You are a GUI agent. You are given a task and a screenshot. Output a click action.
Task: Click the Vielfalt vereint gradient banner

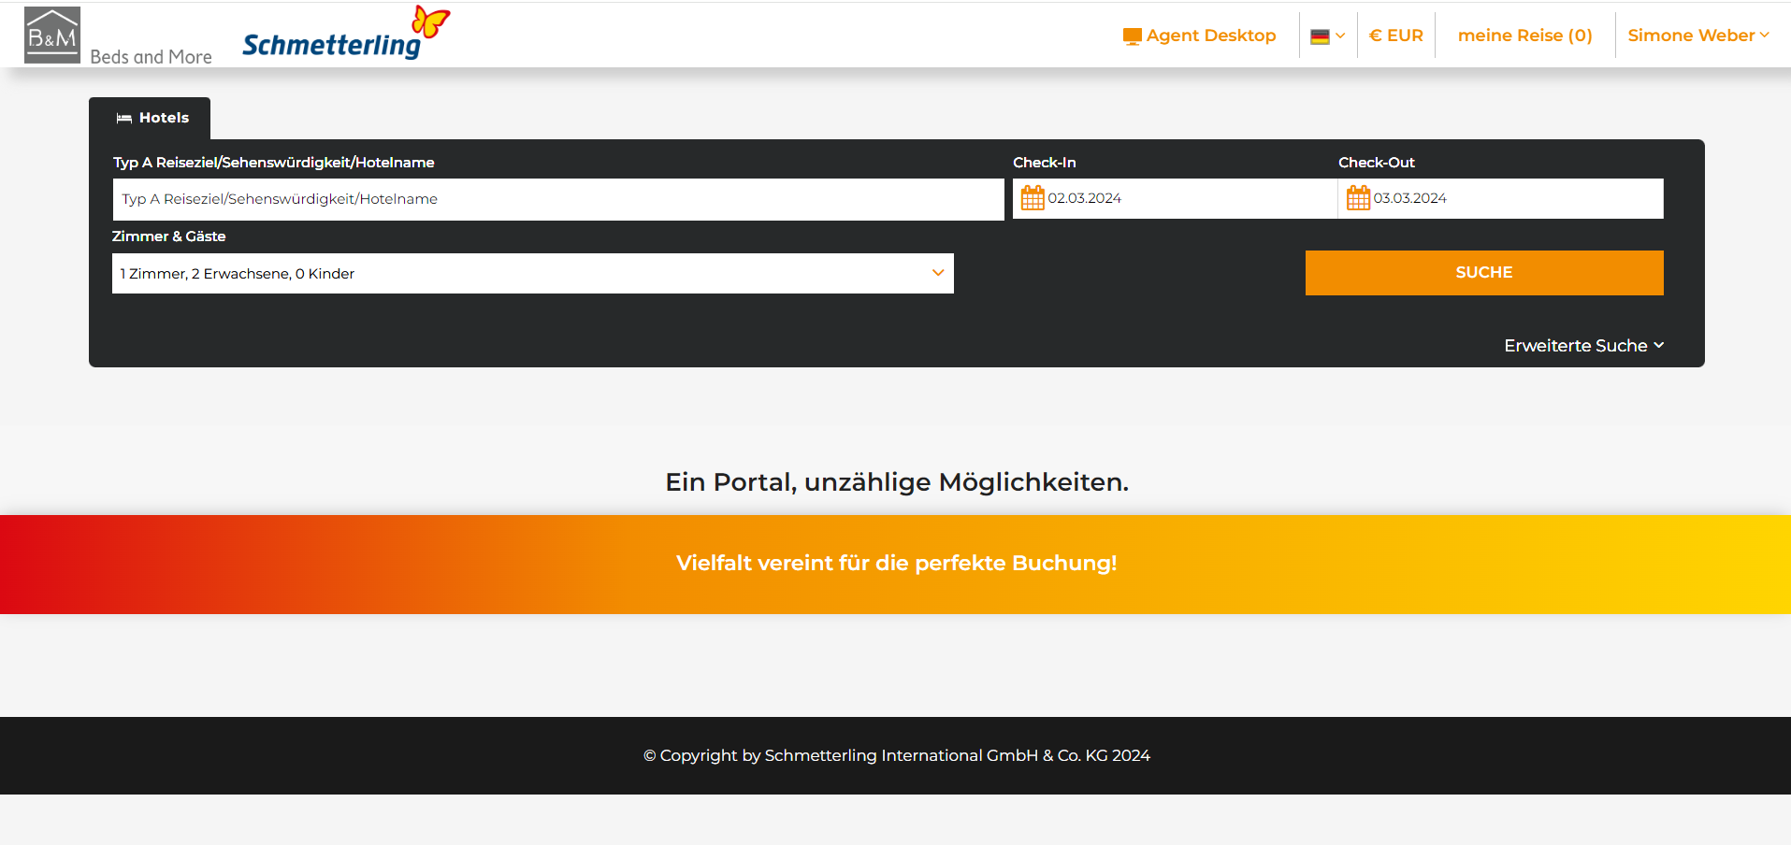895,564
